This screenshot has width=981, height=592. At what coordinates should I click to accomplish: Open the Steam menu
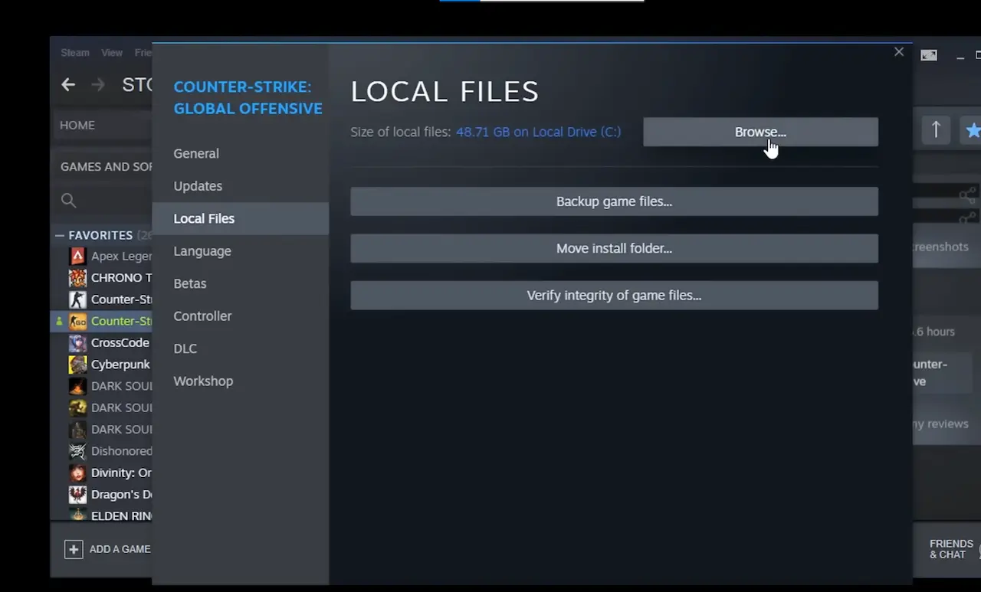(75, 53)
